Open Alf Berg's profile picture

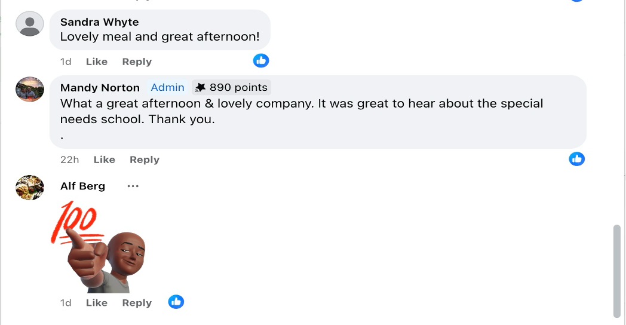[29, 188]
